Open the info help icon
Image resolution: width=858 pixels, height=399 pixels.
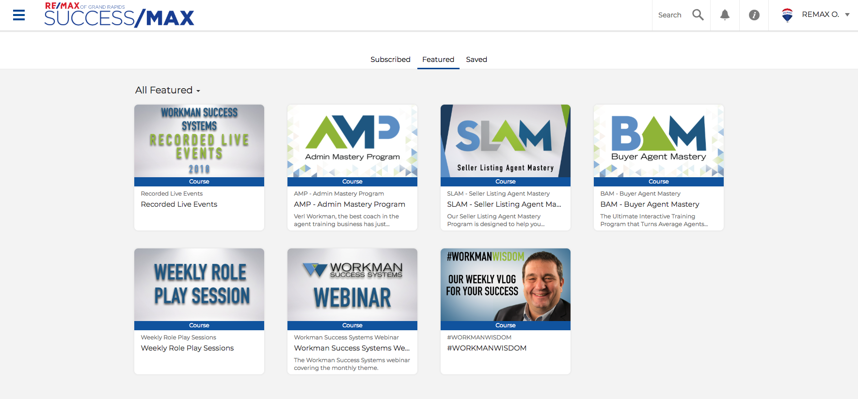(x=754, y=15)
